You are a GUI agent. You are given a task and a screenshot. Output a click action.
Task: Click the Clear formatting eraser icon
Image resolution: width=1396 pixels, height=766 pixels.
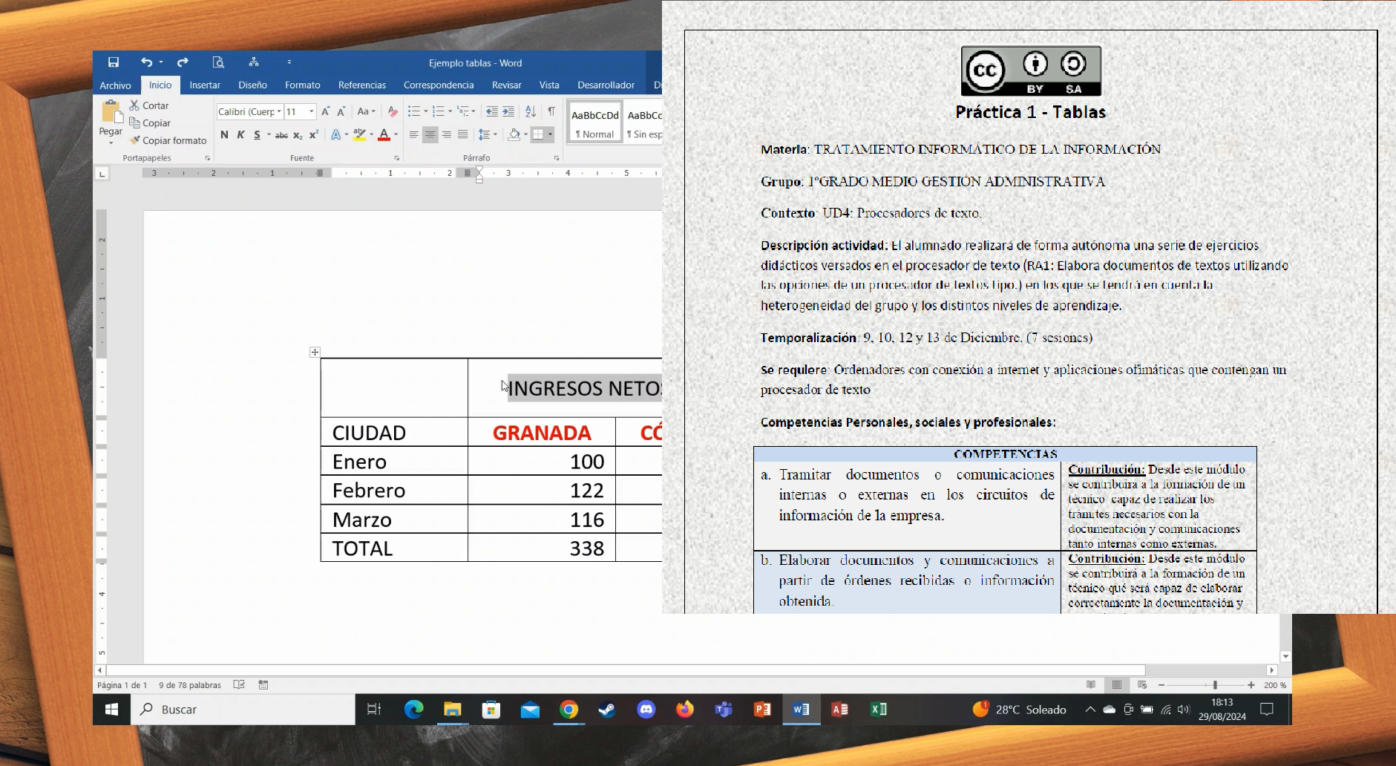click(393, 111)
